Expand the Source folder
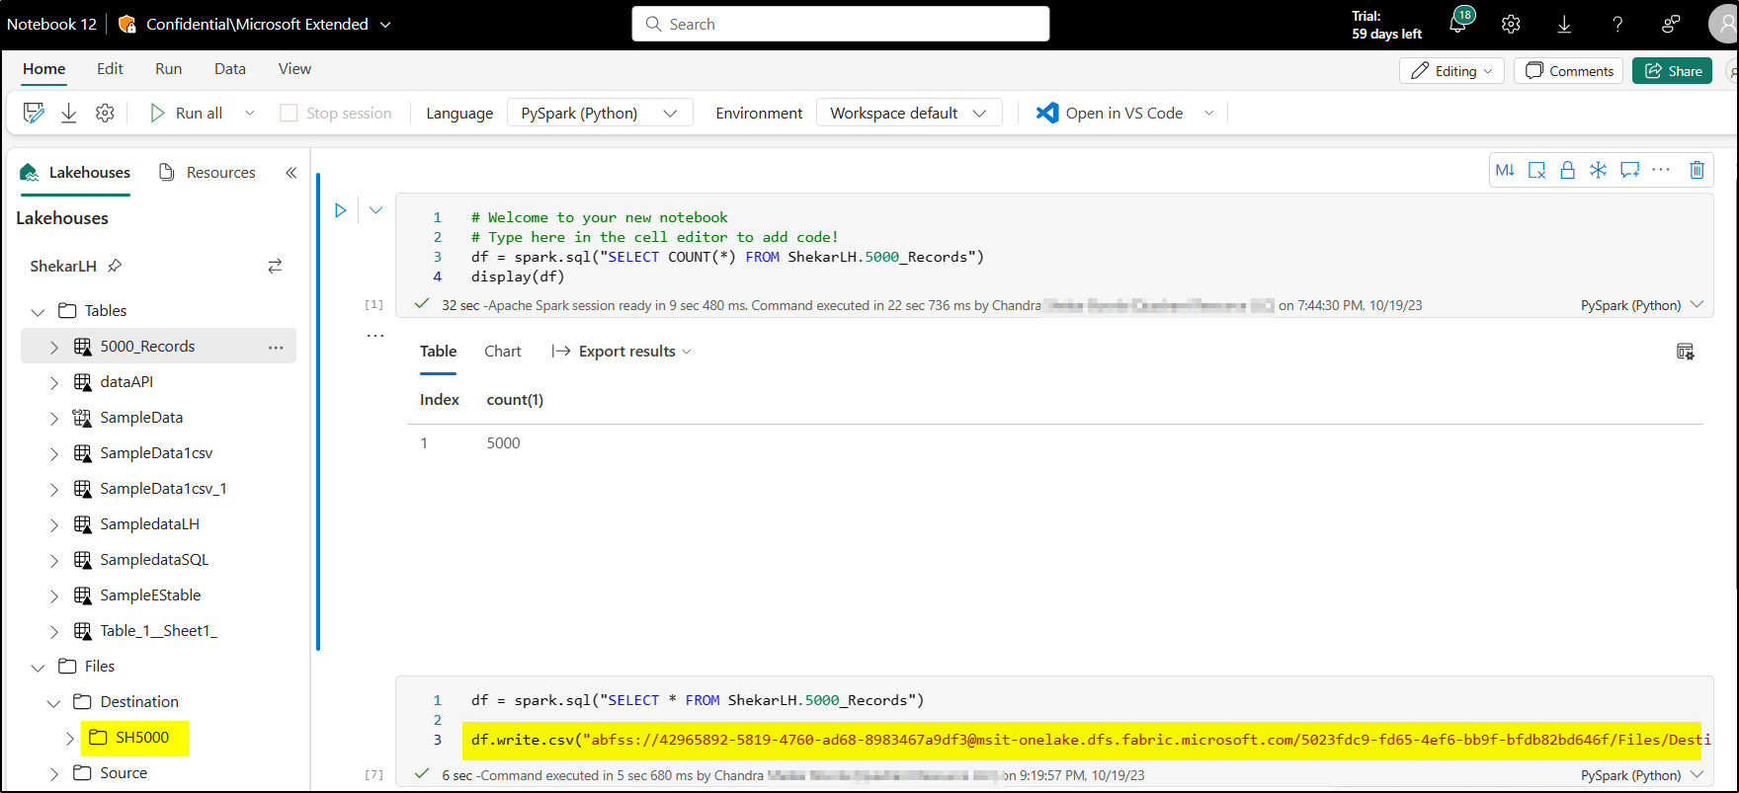 [54, 773]
